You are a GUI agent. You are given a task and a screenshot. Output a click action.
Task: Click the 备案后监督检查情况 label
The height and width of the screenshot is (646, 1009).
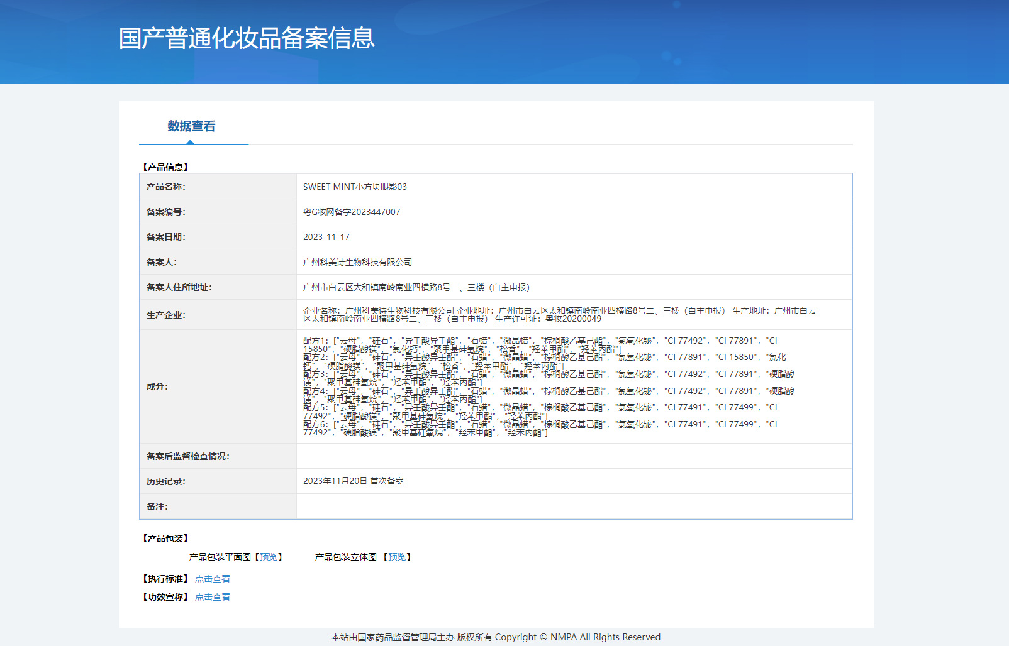[188, 456]
